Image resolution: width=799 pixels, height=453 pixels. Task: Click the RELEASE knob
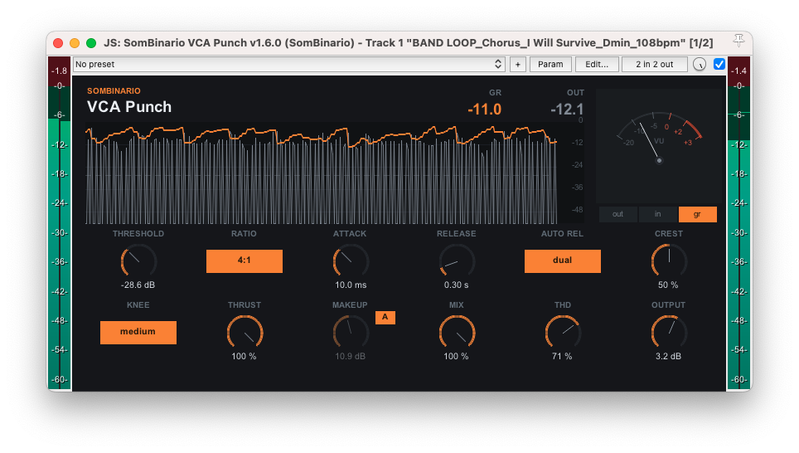pyautogui.click(x=457, y=261)
